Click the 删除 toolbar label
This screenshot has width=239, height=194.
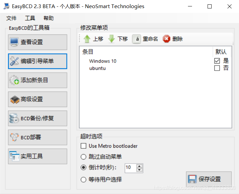[177, 39]
